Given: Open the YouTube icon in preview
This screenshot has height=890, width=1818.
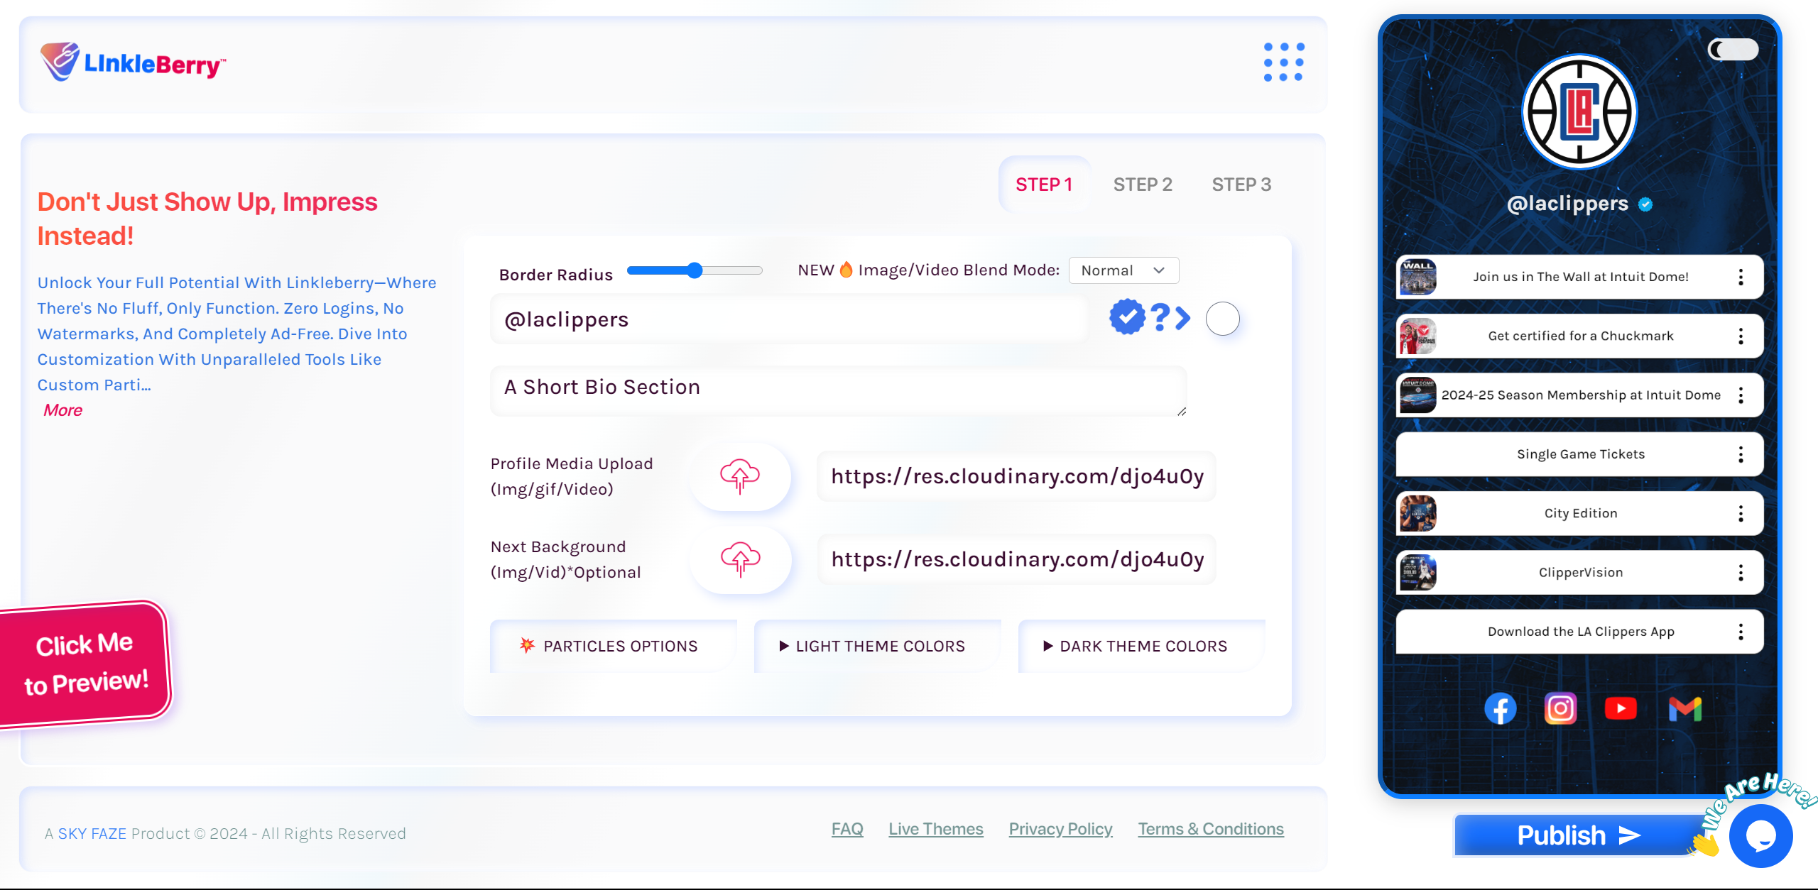Looking at the screenshot, I should click(1621, 708).
